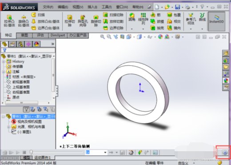Click the Zoom to Area icon
This screenshot has width=231, height=165.
[109, 36]
